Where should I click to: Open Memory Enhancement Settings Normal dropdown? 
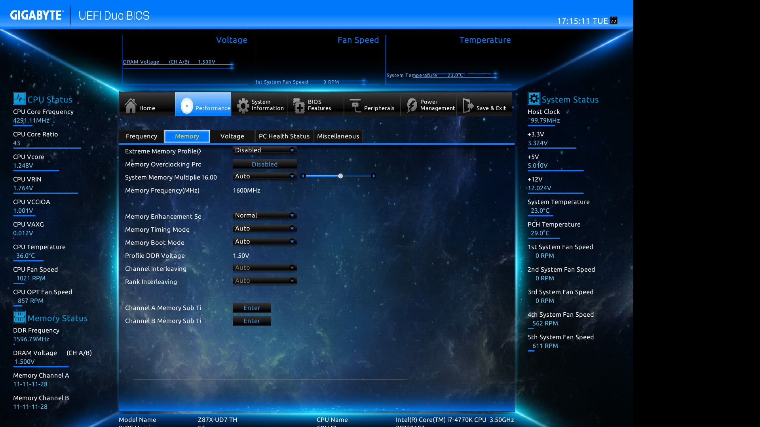tap(264, 215)
